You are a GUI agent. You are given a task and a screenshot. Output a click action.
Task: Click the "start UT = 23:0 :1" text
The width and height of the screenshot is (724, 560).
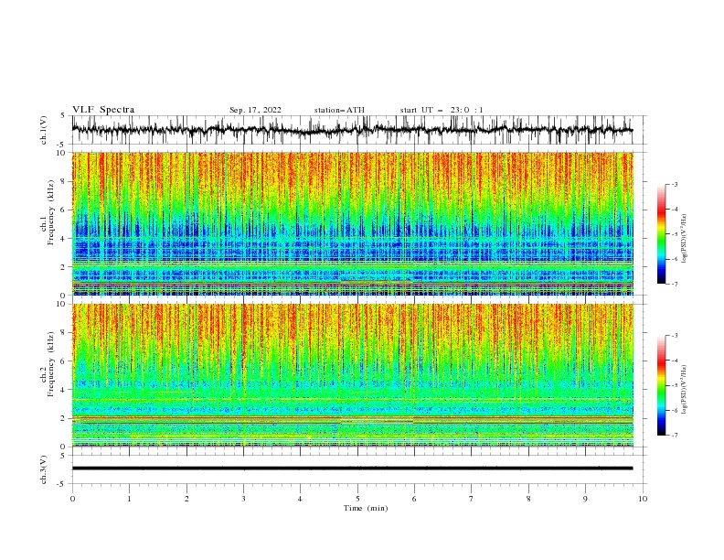(x=442, y=110)
